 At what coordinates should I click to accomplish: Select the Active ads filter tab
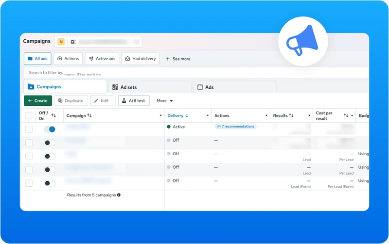pos(102,59)
